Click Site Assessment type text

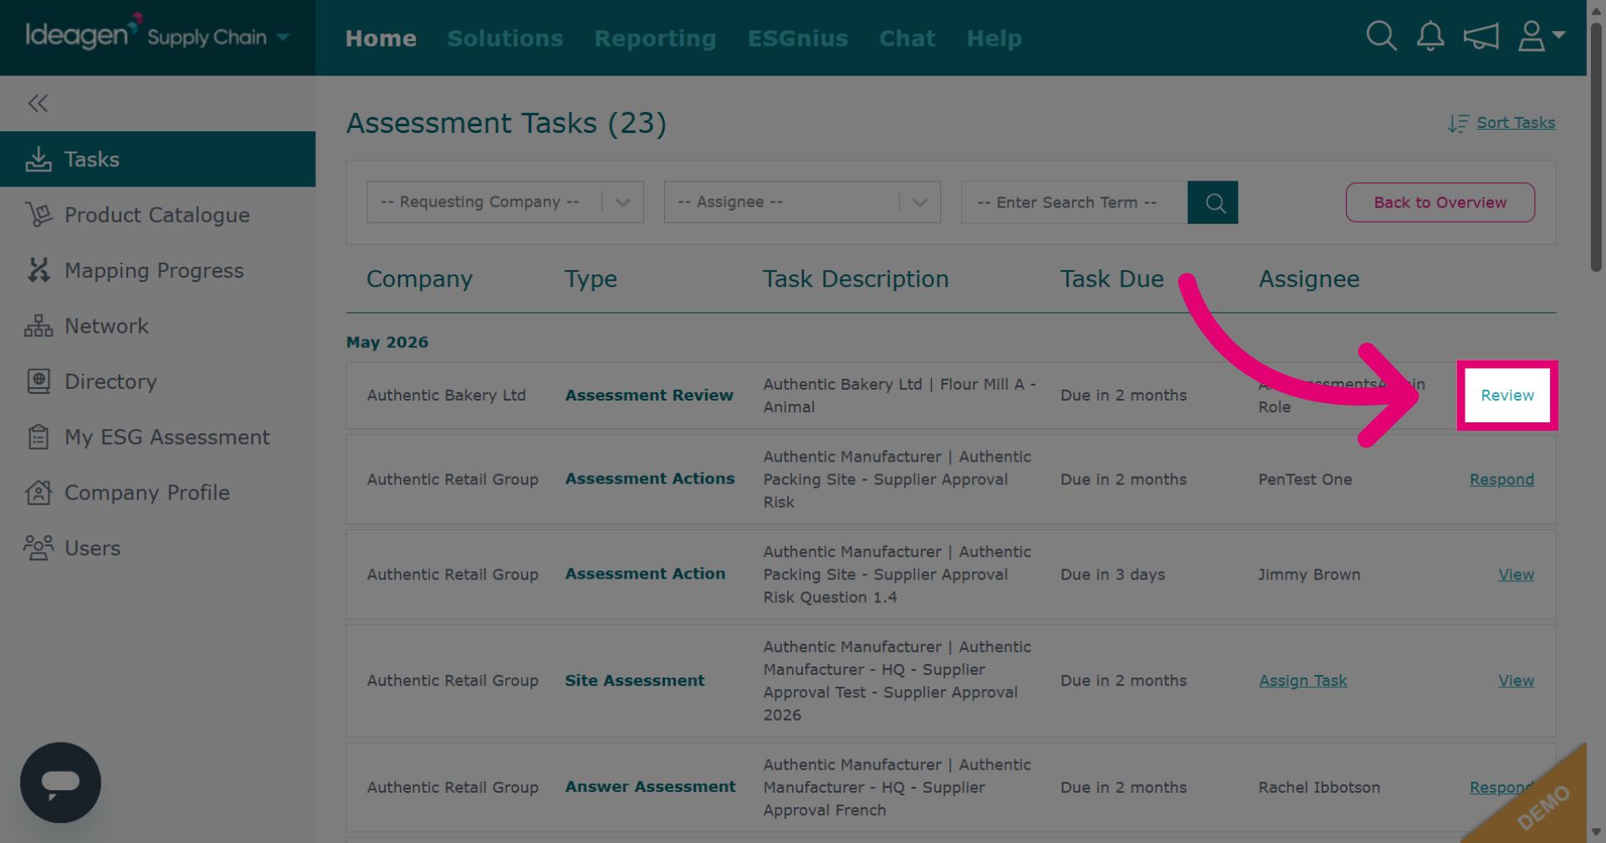(x=635, y=681)
